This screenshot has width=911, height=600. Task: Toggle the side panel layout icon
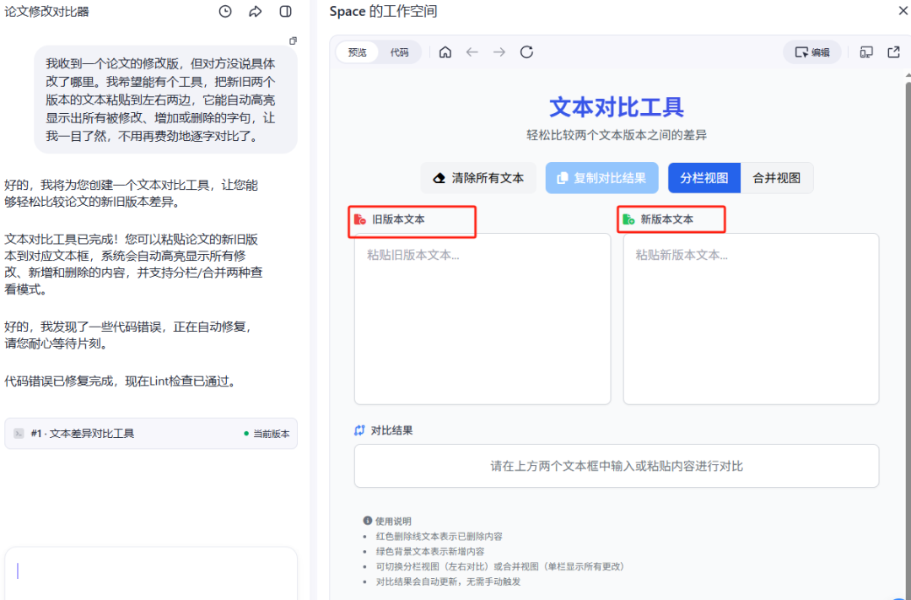[285, 11]
